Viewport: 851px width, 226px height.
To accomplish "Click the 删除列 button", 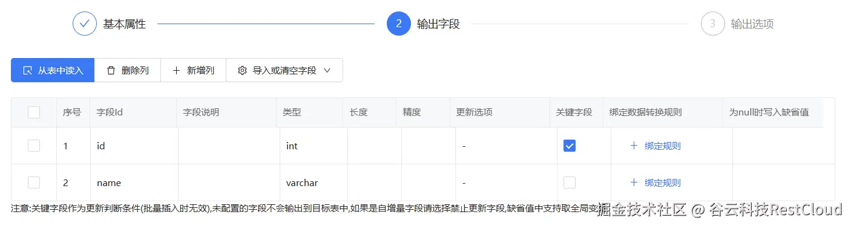I will (128, 70).
